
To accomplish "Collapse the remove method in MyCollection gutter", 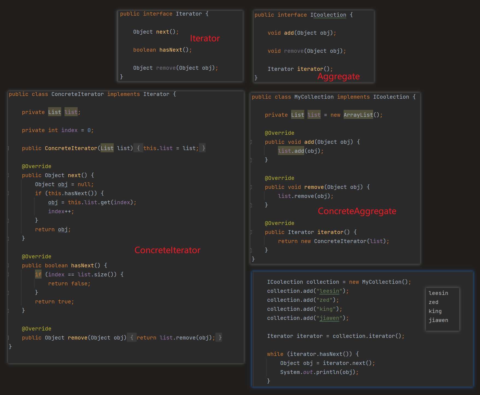I will [251, 187].
